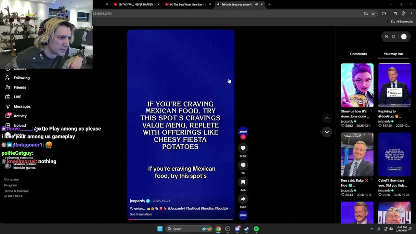Switch to the You may like tab
416x234 pixels.
click(393, 54)
